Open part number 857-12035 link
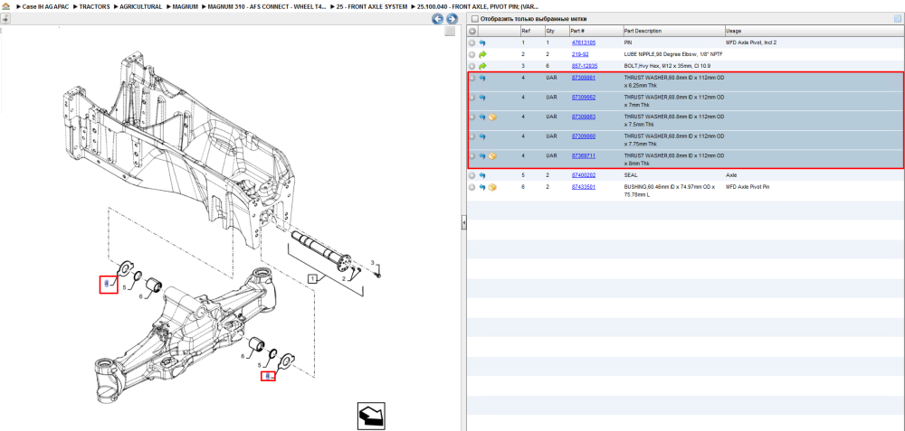 coord(583,66)
